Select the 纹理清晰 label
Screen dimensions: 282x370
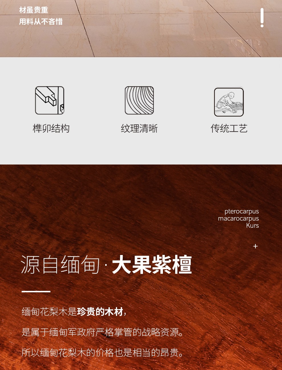click(x=139, y=128)
